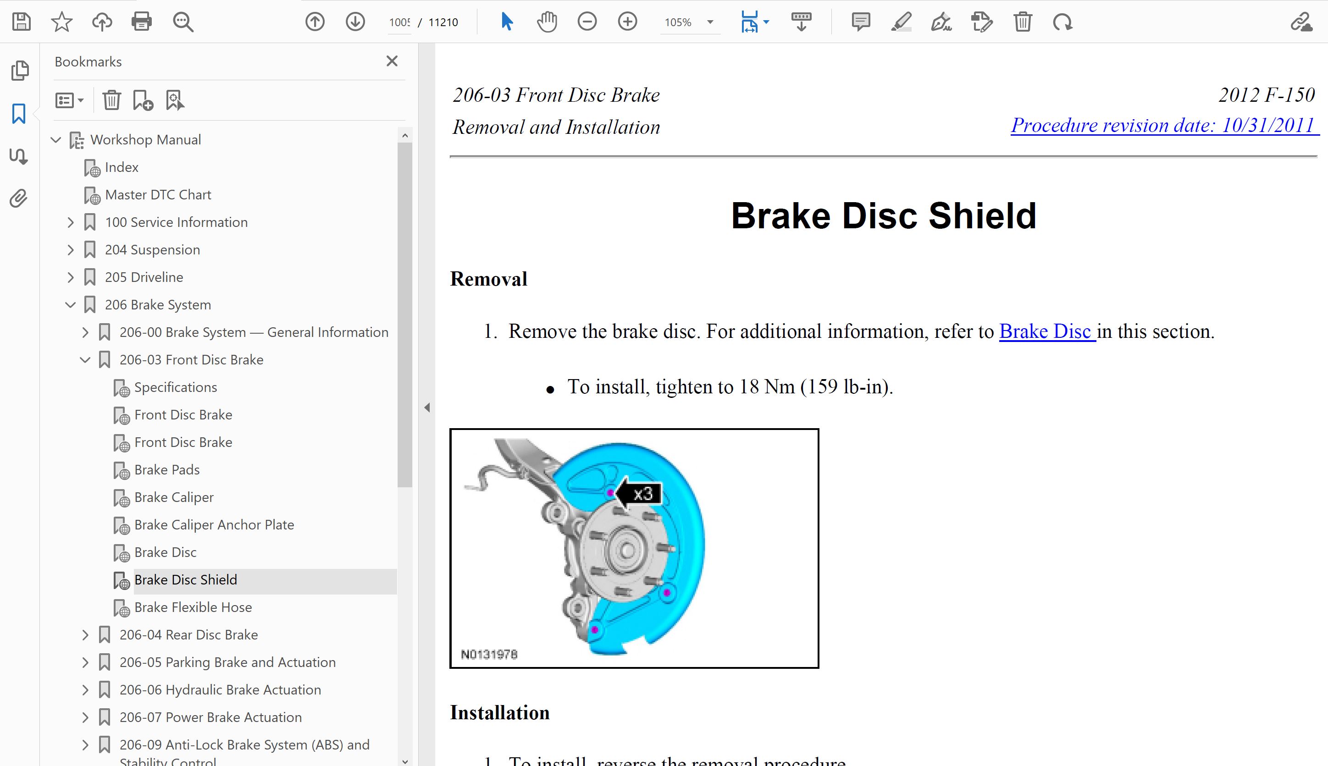Screen dimensions: 1328x766
Task: Go to previous page arrow
Action: pos(315,22)
